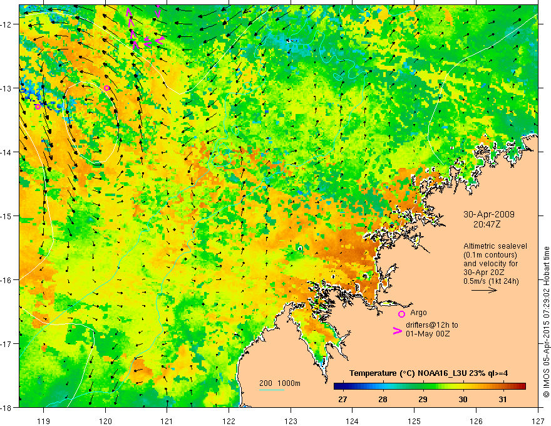Select the Argo float marker near 120E 13S
The image size is (551, 426).
107,88
